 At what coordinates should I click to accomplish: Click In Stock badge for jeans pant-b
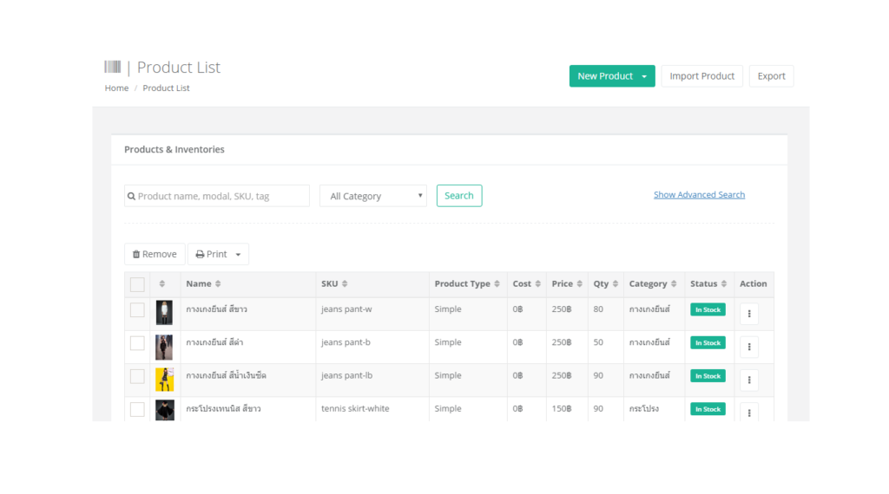(x=708, y=343)
